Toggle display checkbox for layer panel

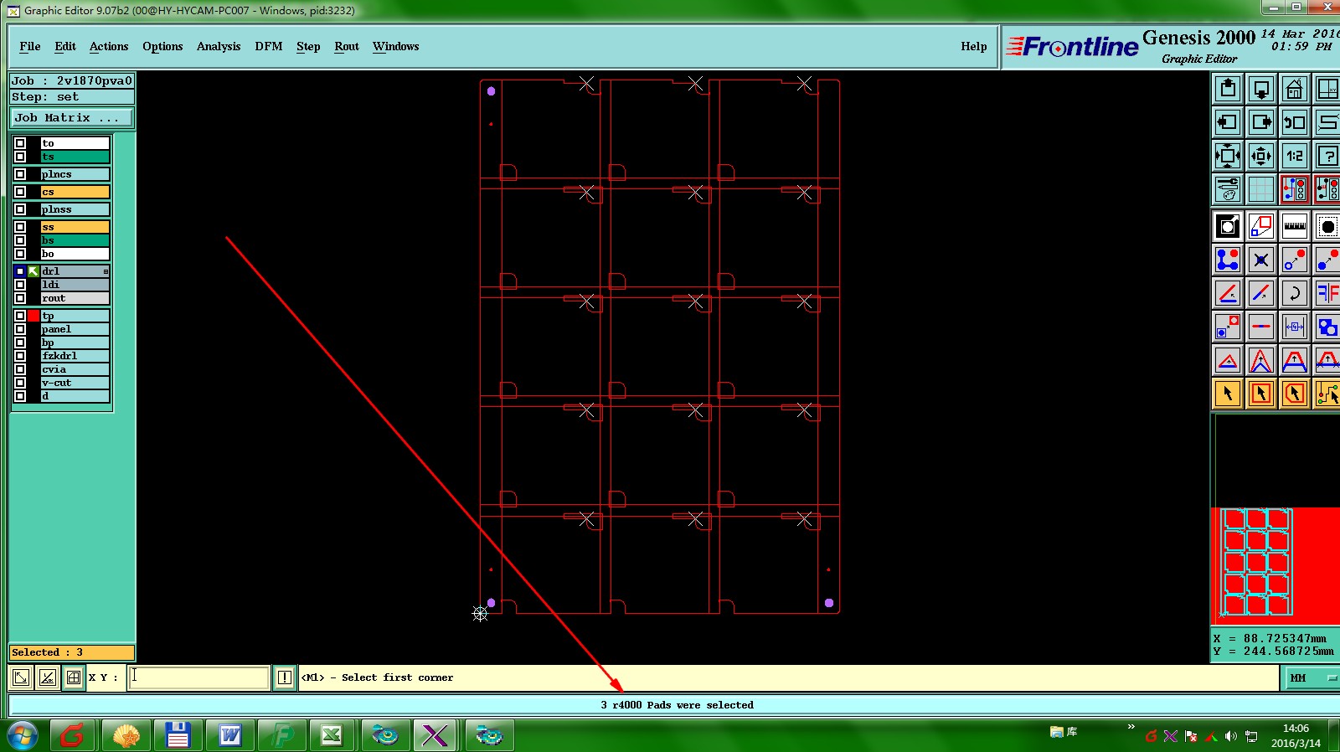pyautogui.click(x=20, y=329)
